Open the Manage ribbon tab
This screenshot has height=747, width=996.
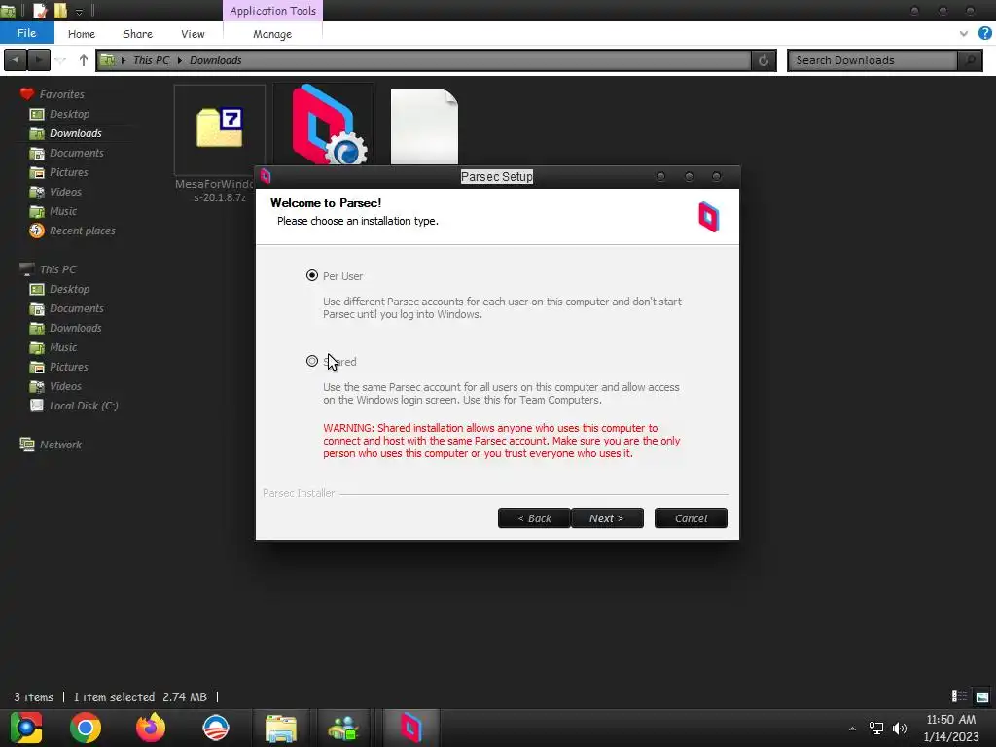[272, 34]
